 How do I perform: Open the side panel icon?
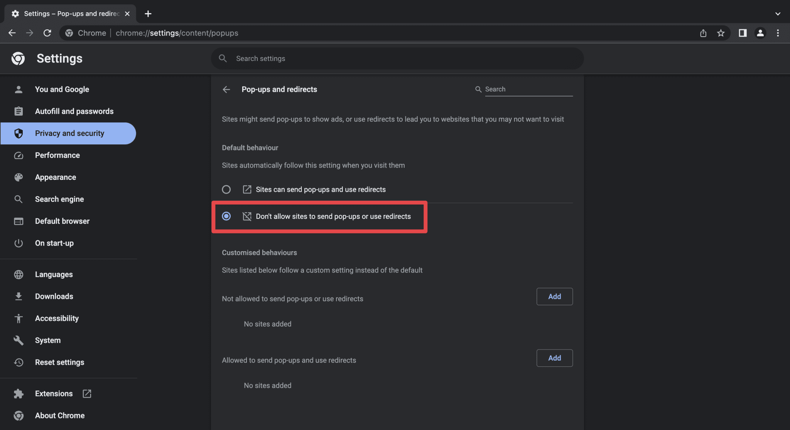pos(743,33)
